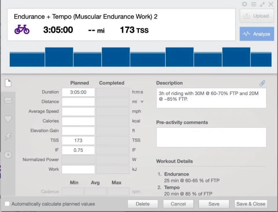Edit the planned IF field showing 0.75
278x212 pixels.
[78, 150]
